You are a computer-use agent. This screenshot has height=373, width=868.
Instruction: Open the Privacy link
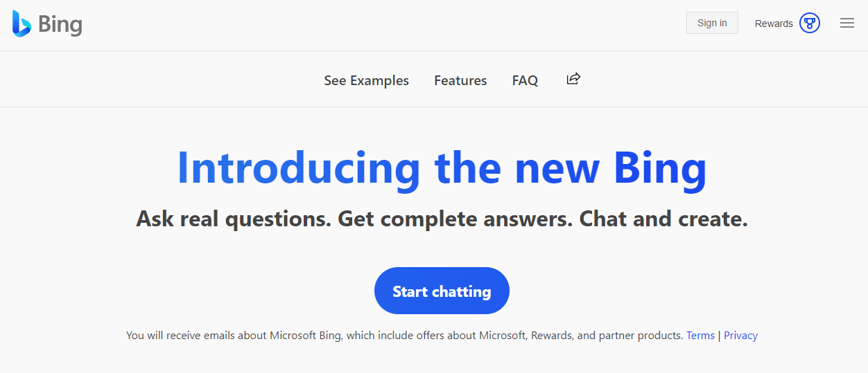(740, 336)
